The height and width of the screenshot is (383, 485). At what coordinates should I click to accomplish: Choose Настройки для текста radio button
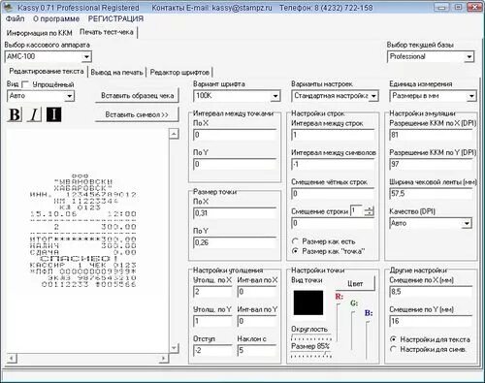point(393,339)
